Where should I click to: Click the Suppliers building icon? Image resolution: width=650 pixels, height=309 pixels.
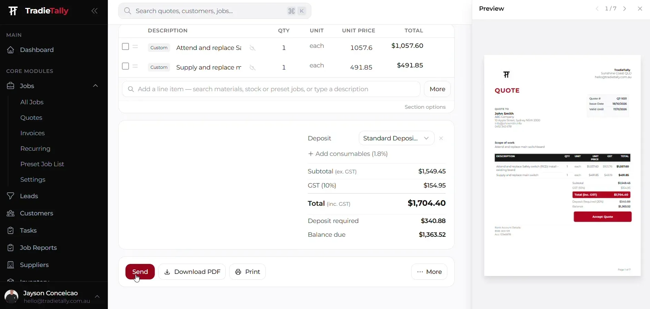(x=11, y=265)
